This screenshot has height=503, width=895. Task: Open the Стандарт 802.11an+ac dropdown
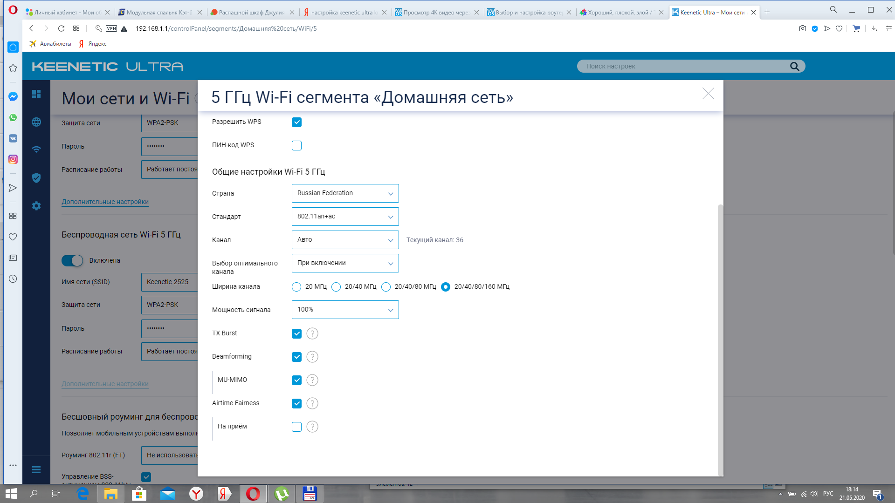point(345,217)
